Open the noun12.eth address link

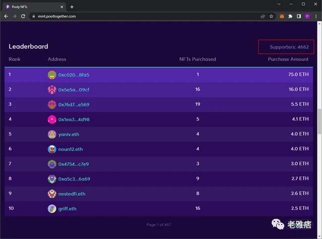(x=70, y=149)
